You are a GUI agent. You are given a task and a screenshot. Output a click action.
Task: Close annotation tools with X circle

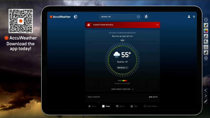pyautogui.click(x=206, y=58)
